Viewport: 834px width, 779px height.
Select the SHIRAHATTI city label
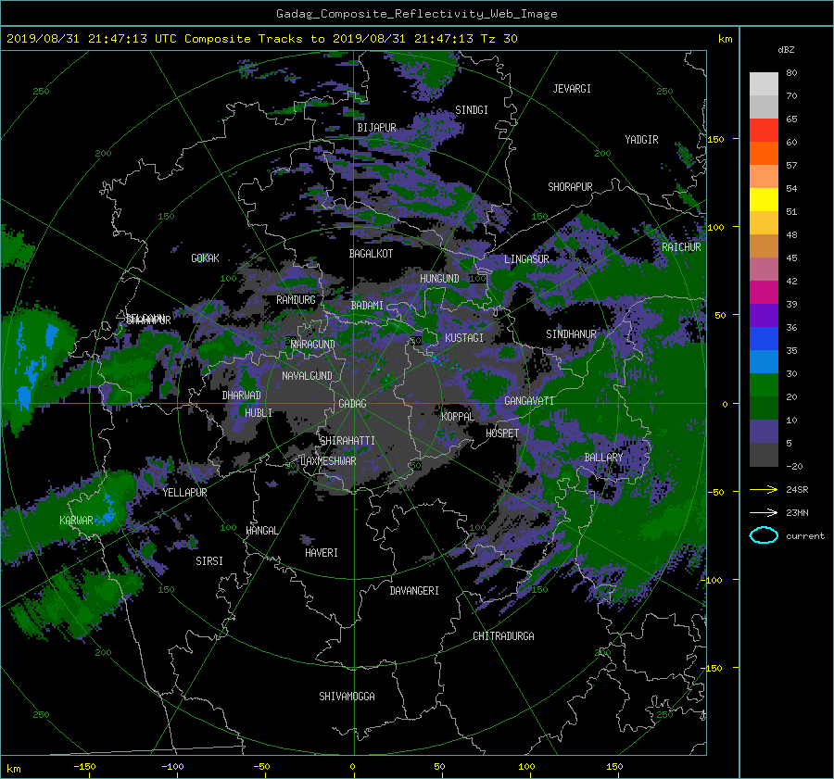347,441
